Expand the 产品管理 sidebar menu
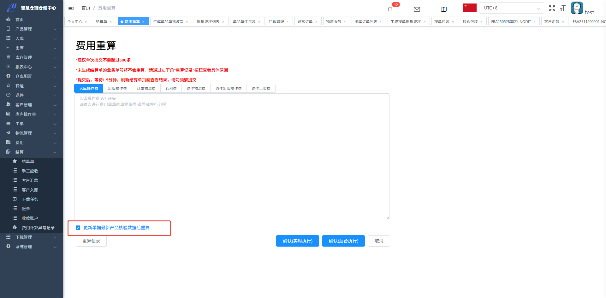The image size is (606, 298). pyautogui.click(x=32, y=29)
